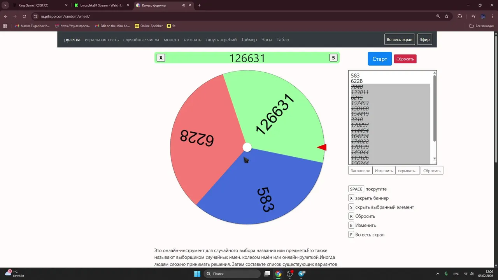
Task: Open the Chrome profile avatar
Action: point(483,16)
